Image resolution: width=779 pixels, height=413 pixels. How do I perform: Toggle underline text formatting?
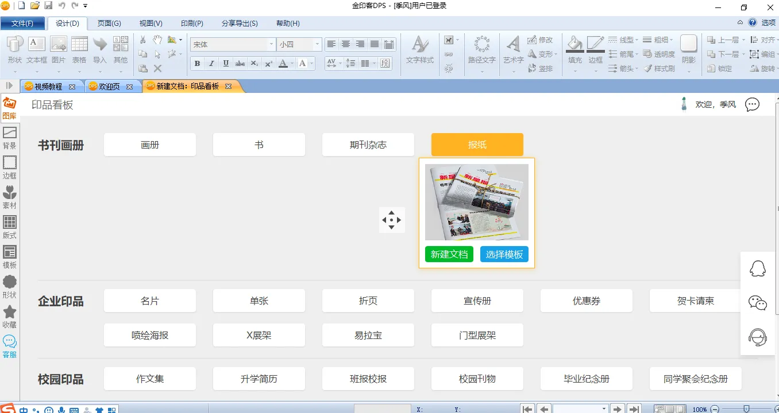click(x=226, y=64)
